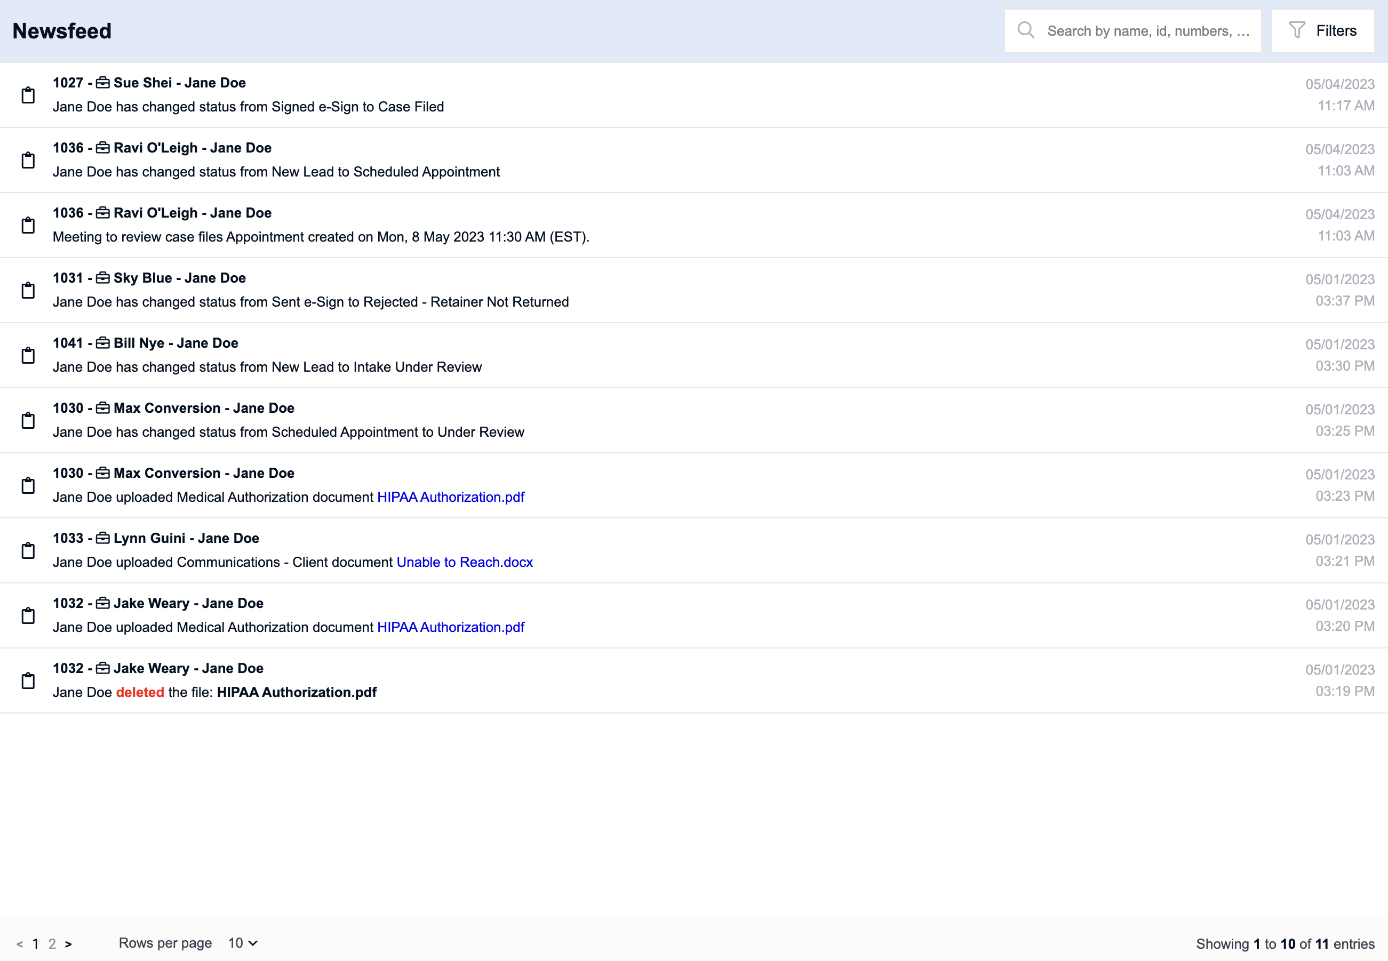The width and height of the screenshot is (1388, 961).
Task: Click clipboard icon beside Scheduled Appointment to Under Review
Action: click(28, 420)
